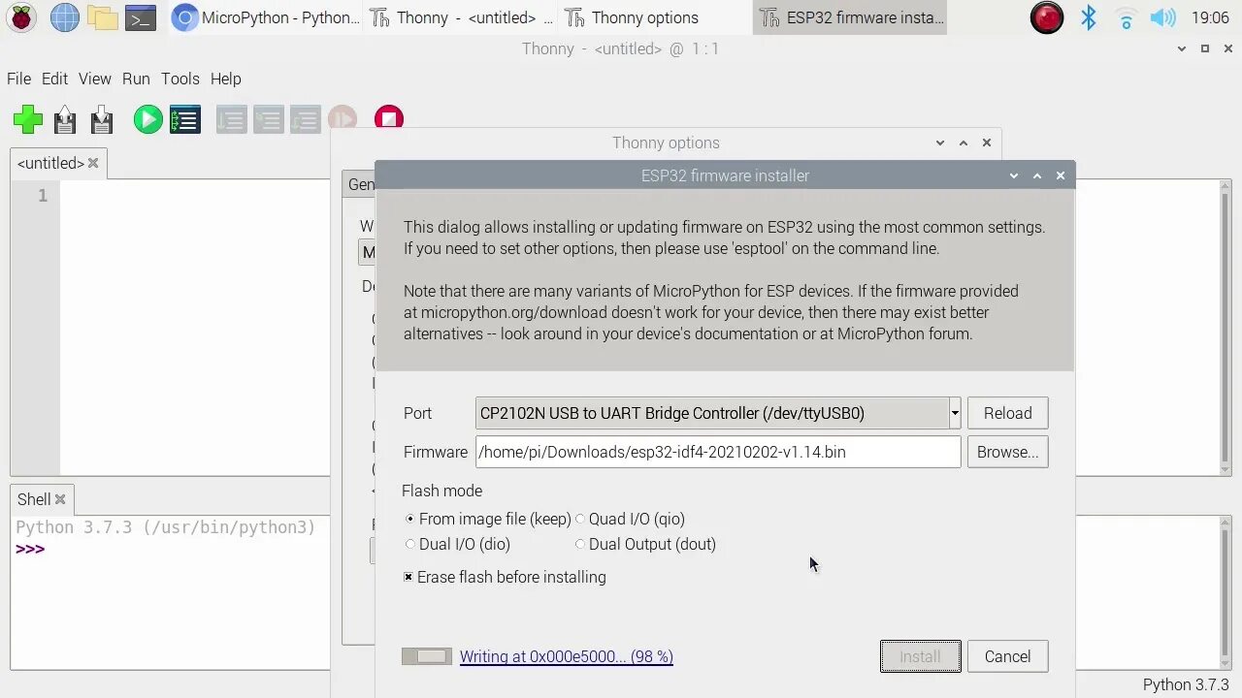
Task: Open the File menu
Action: [19, 79]
